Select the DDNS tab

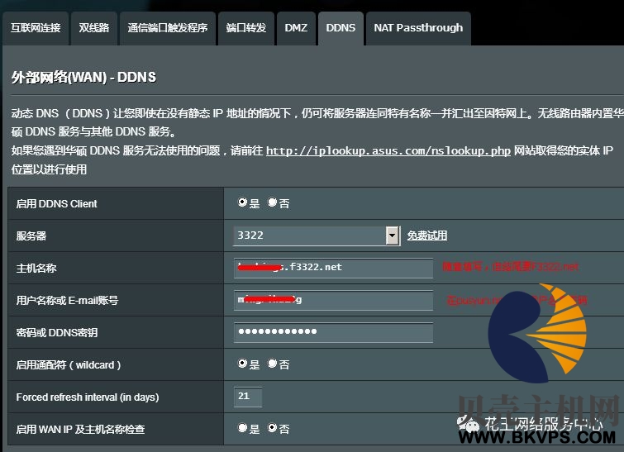click(341, 28)
